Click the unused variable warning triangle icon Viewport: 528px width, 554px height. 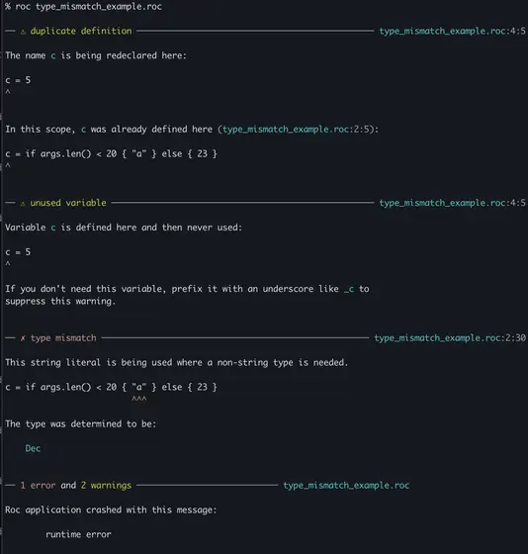coord(23,204)
